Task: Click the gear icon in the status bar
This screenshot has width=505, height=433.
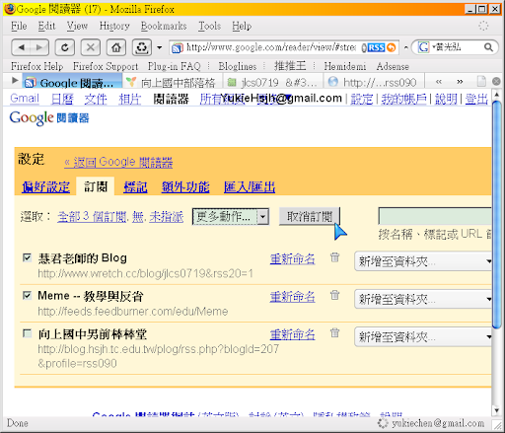Action: coord(383,423)
